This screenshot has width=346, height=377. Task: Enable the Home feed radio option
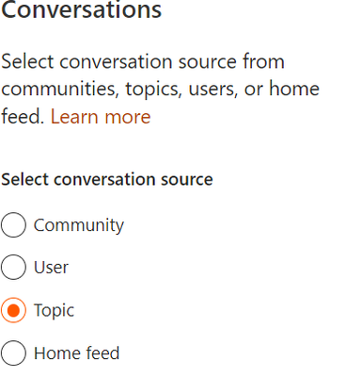click(x=13, y=352)
